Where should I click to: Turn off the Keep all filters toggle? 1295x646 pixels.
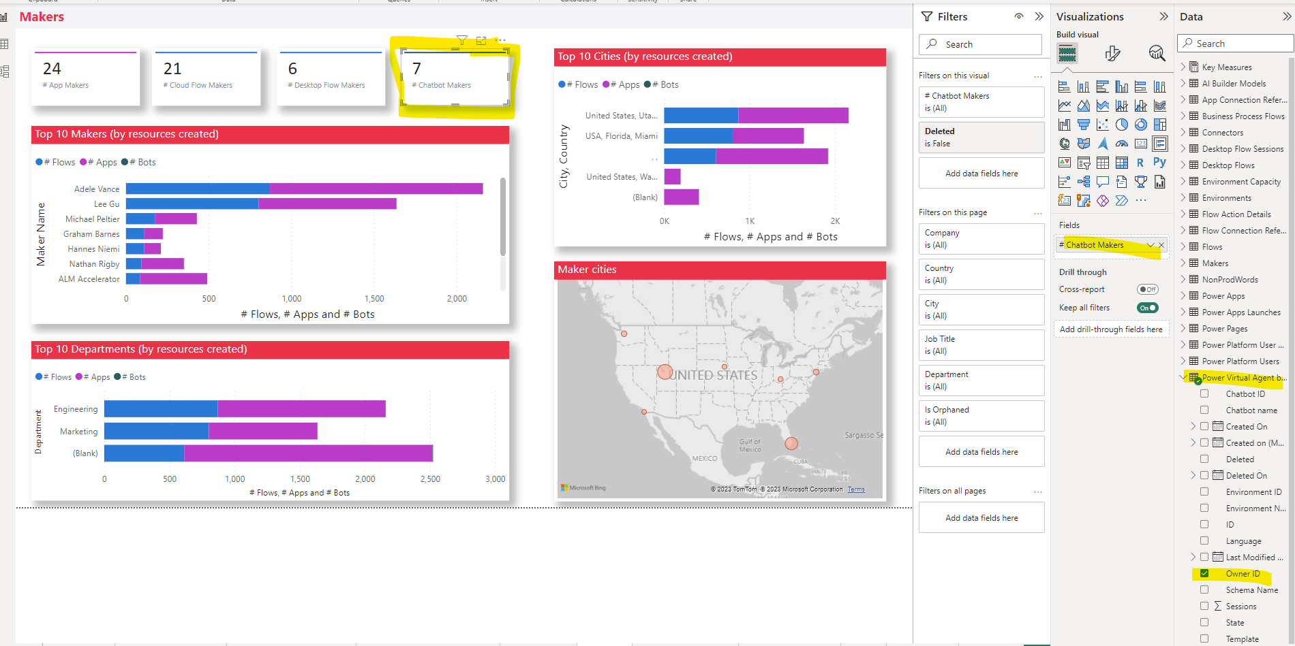pyautogui.click(x=1147, y=308)
